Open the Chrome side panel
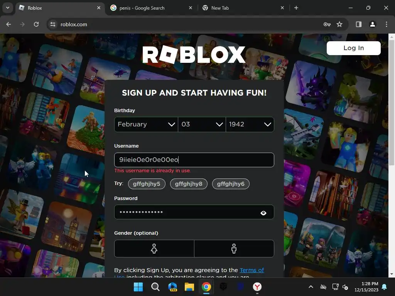 (x=358, y=24)
